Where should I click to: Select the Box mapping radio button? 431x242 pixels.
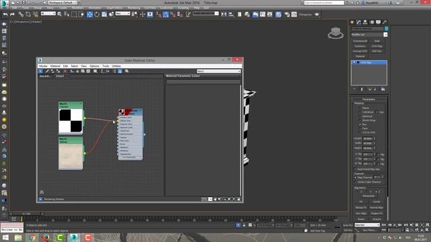tap(360, 124)
